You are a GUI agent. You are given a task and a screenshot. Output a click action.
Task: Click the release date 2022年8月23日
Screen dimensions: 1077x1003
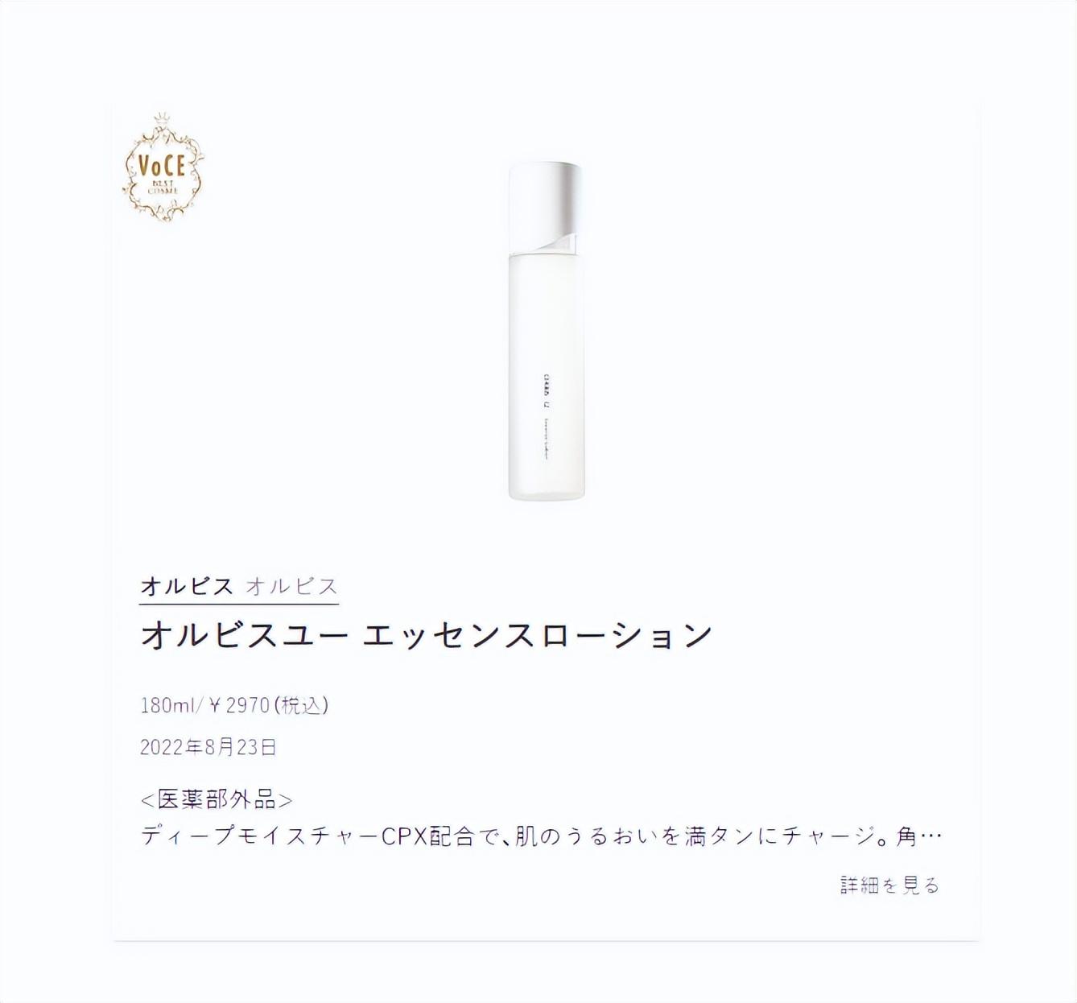coord(208,748)
